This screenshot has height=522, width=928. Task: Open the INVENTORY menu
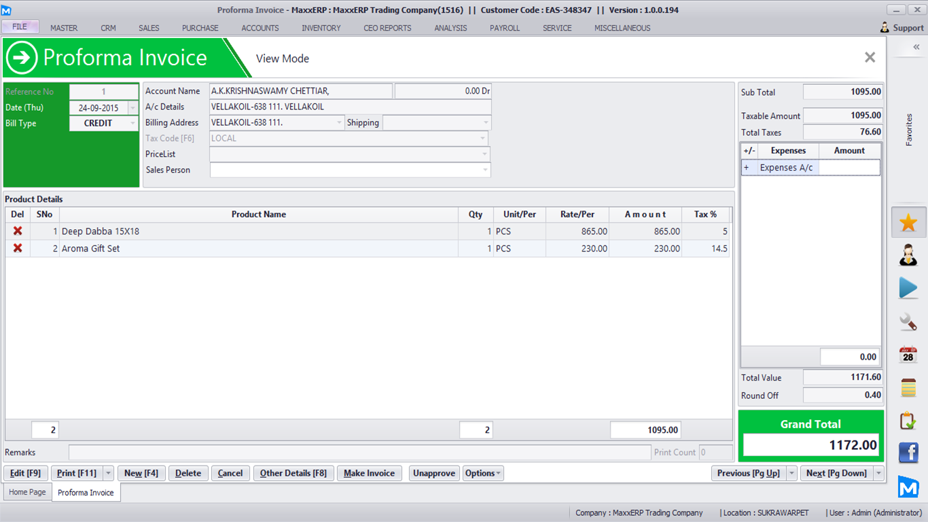(x=321, y=28)
